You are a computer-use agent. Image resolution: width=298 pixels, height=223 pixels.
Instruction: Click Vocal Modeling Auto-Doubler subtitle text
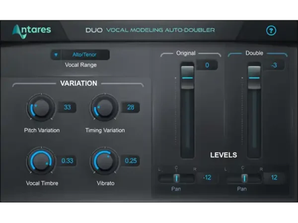coord(160,30)
